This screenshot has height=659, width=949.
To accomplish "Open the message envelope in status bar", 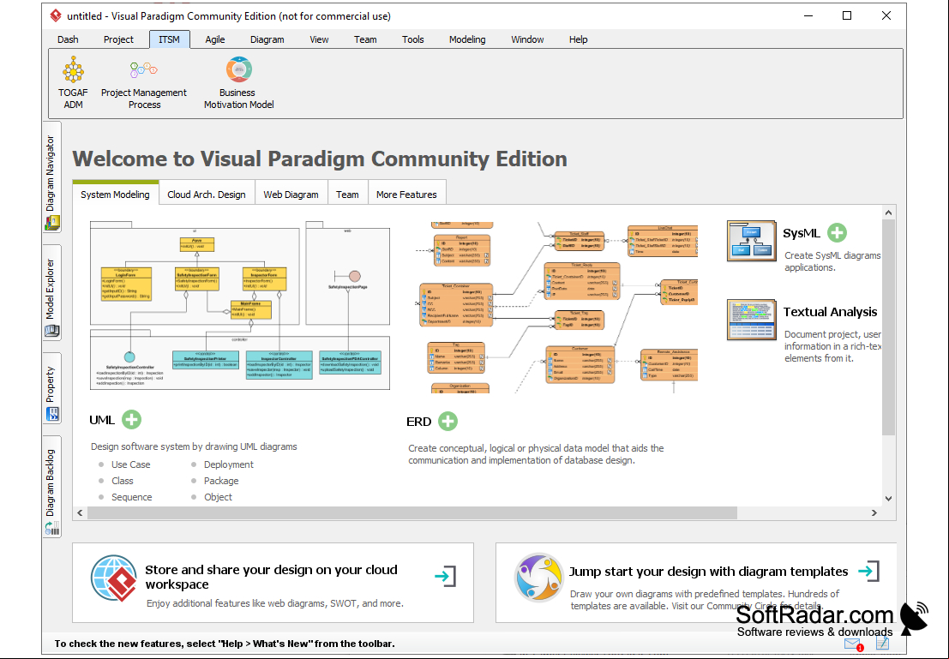I will tap(853, 644).
